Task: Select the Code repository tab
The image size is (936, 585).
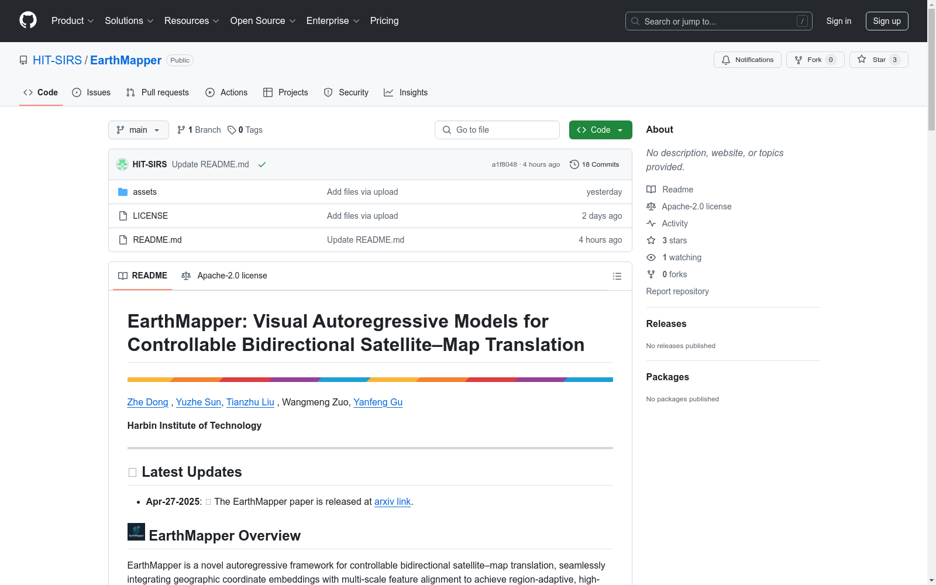Action: click(41, 92)
